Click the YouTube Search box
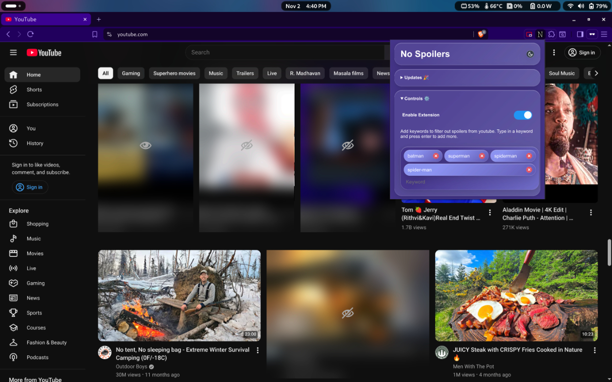This screenshot has height=382, width=612. (285, 53)
